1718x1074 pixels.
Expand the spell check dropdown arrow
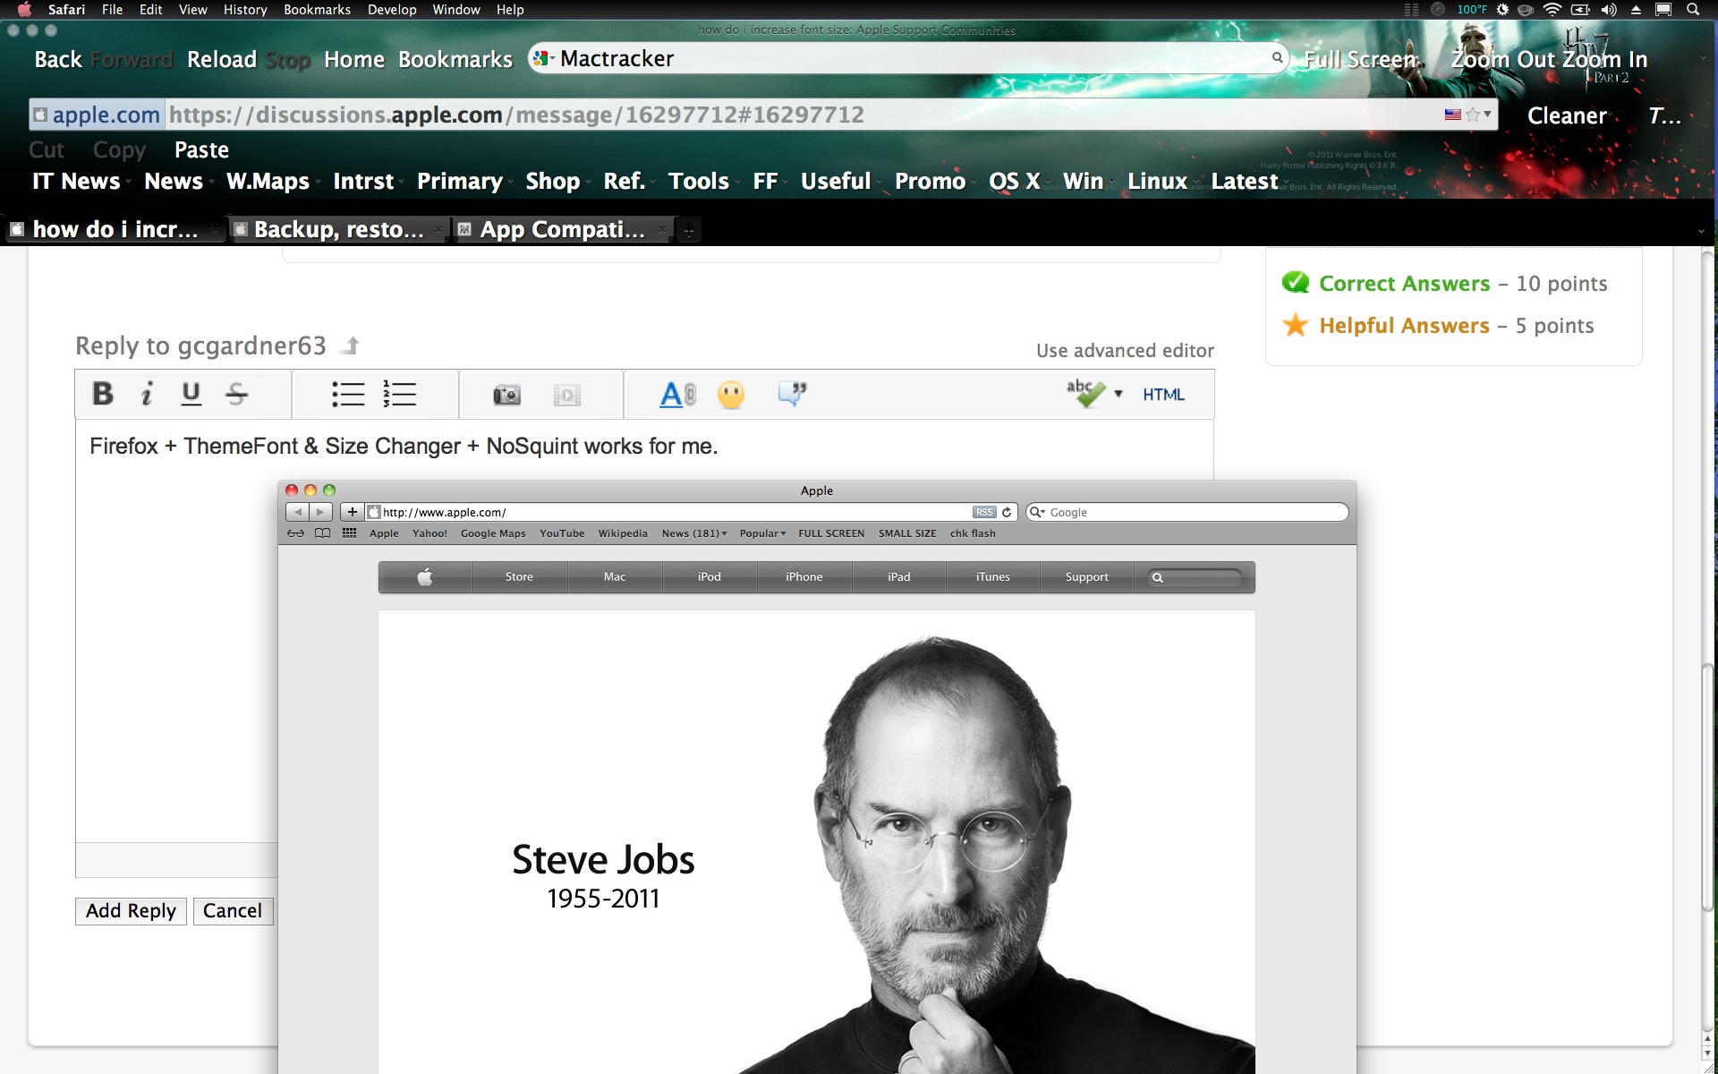[x=1118, y=394]
